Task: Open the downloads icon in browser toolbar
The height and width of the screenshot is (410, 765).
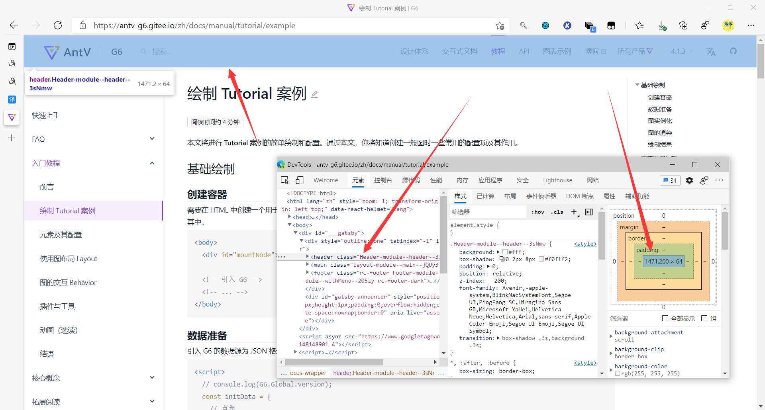Action: click(662, 25)
